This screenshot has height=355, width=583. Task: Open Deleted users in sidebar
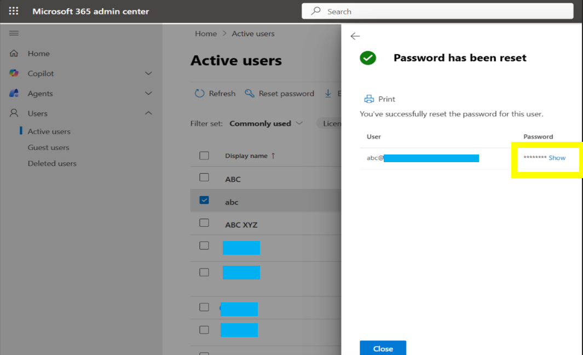point(52,163)
